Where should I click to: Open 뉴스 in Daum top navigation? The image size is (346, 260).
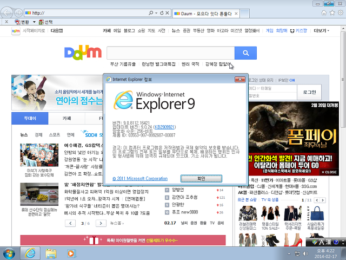[176, 31]
